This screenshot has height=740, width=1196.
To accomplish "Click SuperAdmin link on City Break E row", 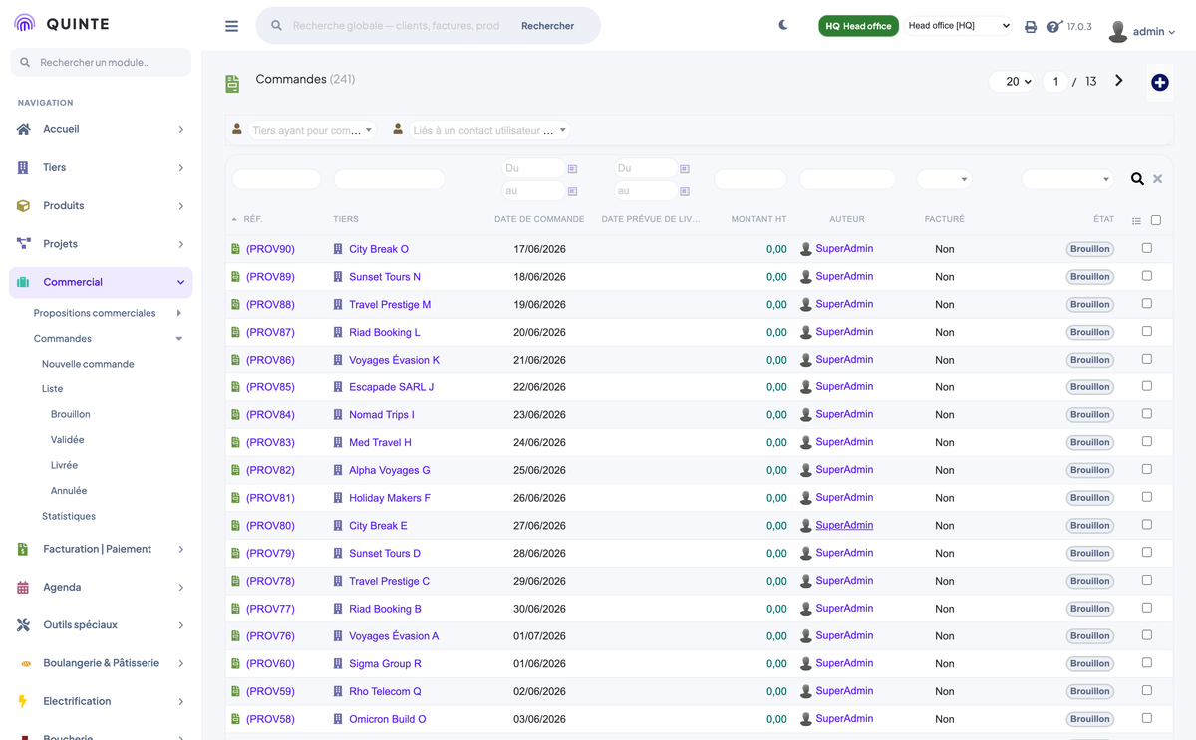I will (844, 525).
